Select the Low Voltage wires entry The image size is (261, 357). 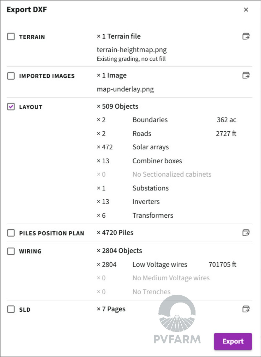(x=160, y=264)
